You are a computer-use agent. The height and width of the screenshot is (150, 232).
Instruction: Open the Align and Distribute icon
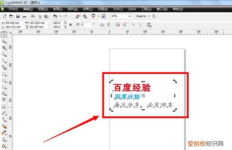149,25
